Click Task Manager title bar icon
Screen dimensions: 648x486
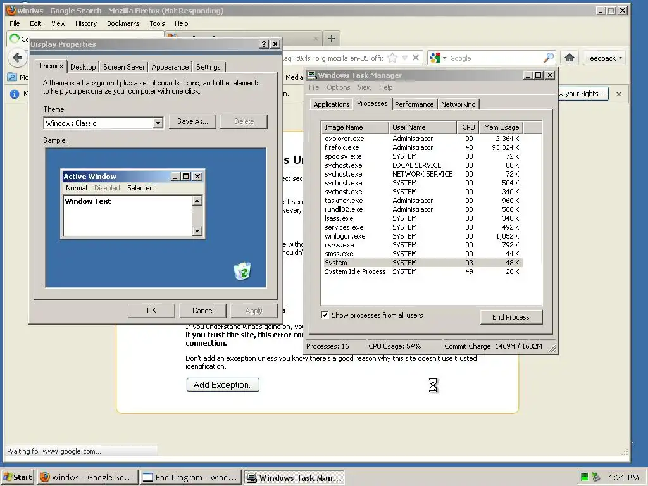311,75
